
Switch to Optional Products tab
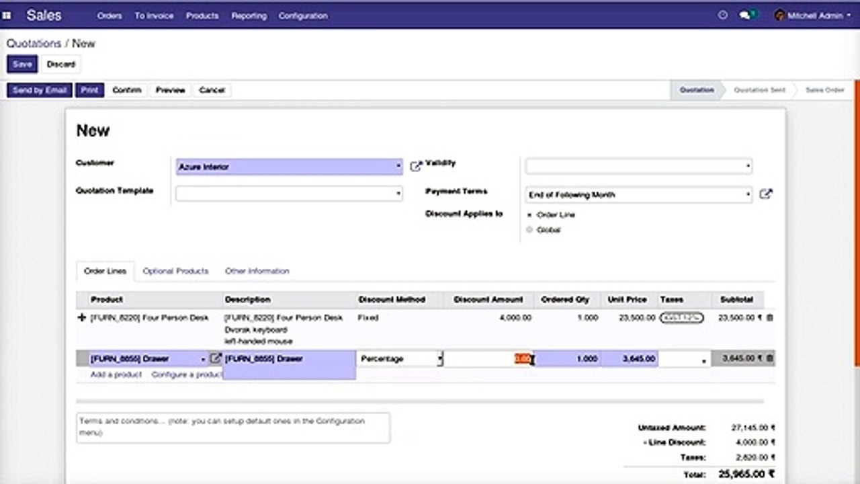tap(175, 271)
